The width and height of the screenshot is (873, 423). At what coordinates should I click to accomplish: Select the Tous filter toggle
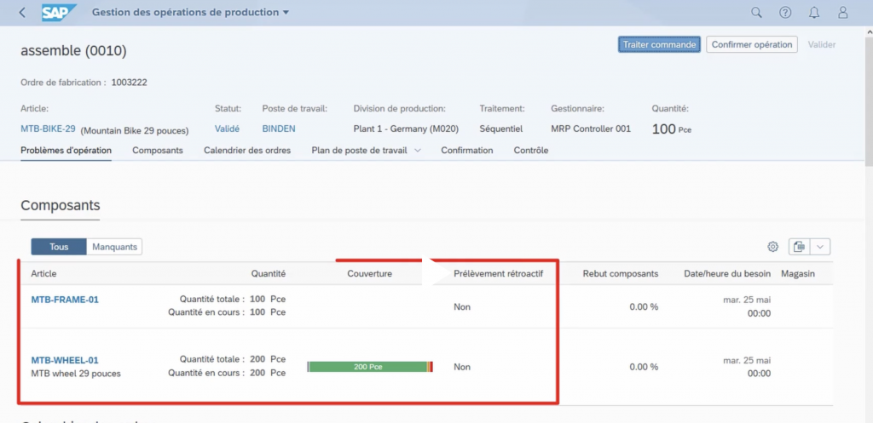click(59, 247)
